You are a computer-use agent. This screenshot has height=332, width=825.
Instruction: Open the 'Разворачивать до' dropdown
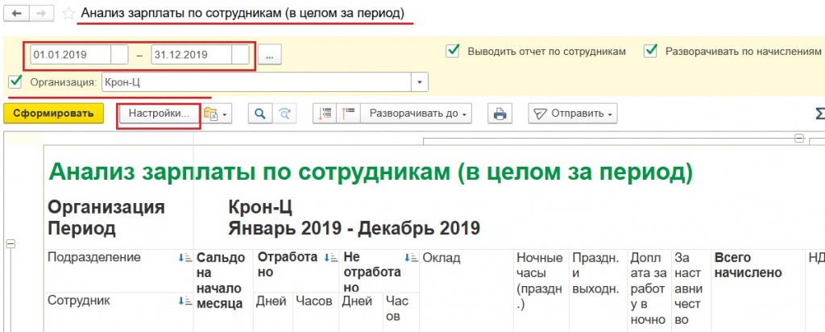[417, 114]
